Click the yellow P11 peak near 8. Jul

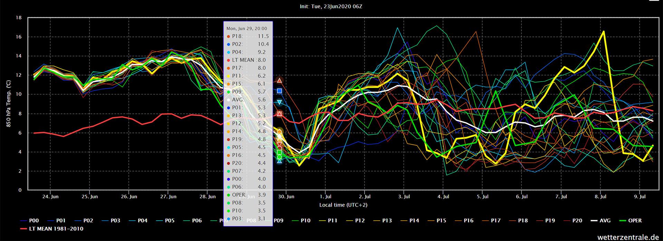603,32
